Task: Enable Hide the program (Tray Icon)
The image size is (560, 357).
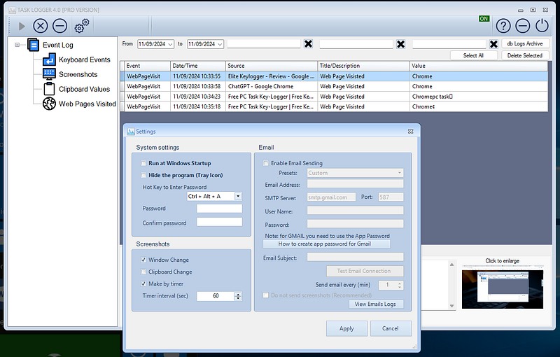Action: click(x=143, y=175)
